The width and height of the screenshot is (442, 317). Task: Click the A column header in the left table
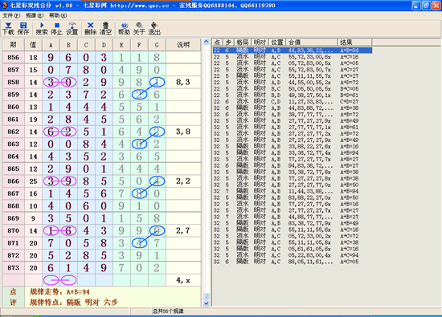(x=51, y=45)
